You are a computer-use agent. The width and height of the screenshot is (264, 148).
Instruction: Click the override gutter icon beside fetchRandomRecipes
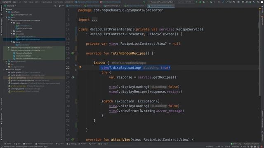[73, 53]
